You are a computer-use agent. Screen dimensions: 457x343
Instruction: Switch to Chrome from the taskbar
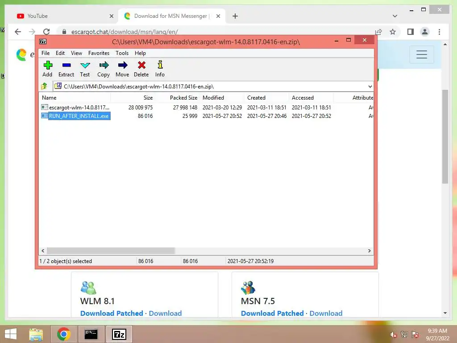63,334
